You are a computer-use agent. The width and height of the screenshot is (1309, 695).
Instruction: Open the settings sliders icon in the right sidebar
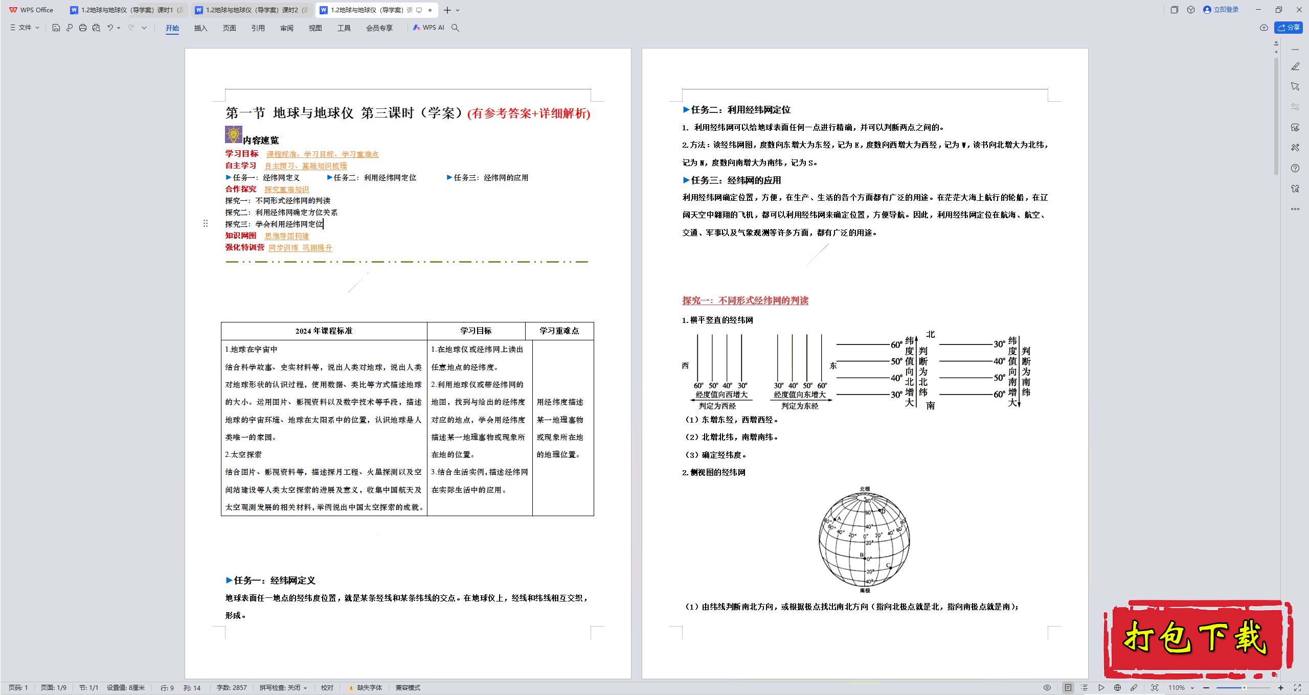pyautogui.click(x=1295, y=107)
